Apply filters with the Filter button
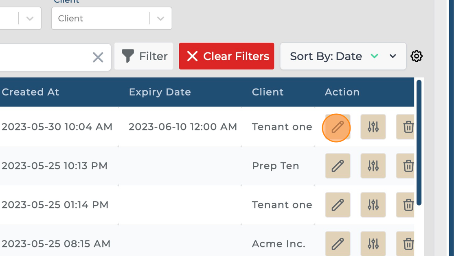The width and height of the screenshot is (456, 256). point(143,56)
